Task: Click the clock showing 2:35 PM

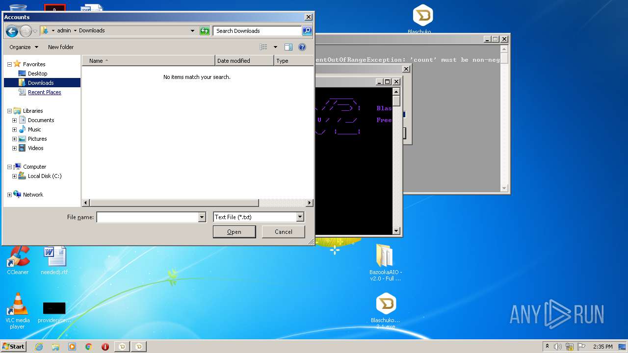Action: (602, 347)
